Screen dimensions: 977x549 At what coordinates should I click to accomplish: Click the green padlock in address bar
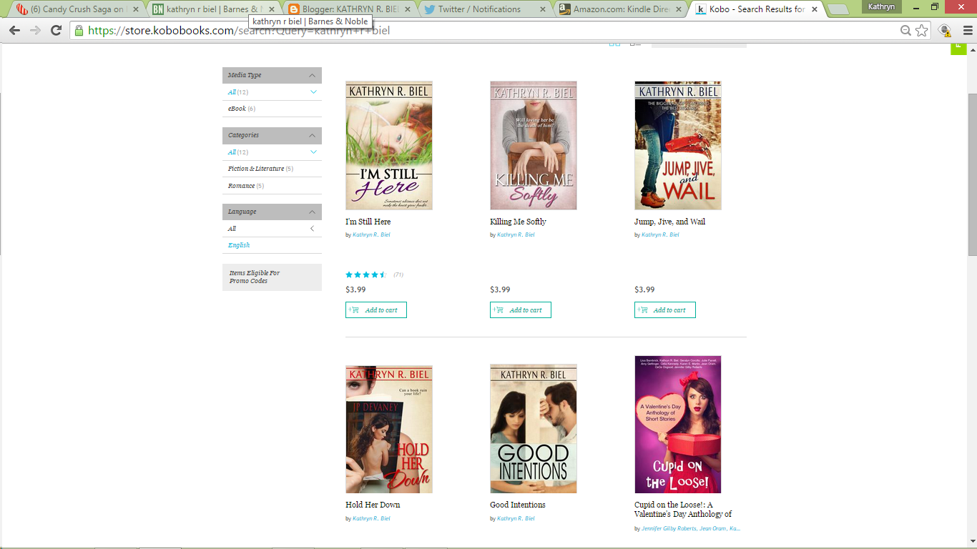point(79,31)
